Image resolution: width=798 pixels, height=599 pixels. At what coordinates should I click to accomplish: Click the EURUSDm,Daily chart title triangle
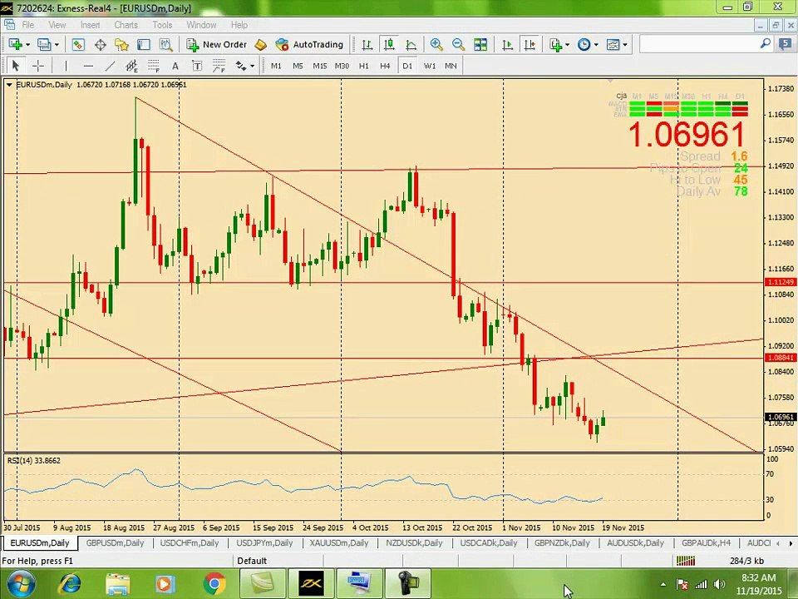pos(9,85)
